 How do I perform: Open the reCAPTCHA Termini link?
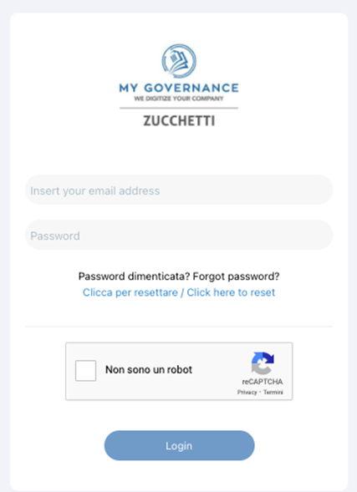pos(273,393)
